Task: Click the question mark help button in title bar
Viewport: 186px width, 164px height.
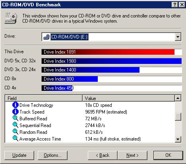Action: (175, 5)
